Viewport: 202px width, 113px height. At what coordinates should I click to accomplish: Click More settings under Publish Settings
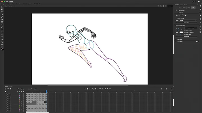(x=186, y=23)
